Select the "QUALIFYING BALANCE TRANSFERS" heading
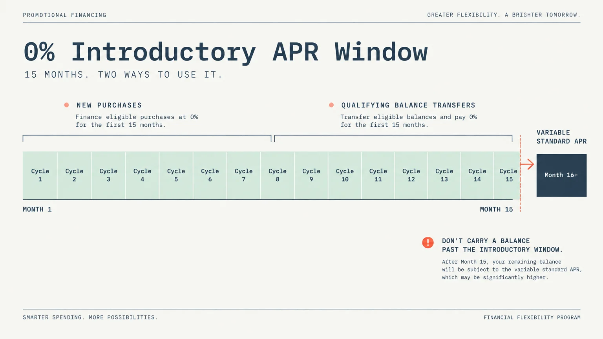 click(408, 105)
